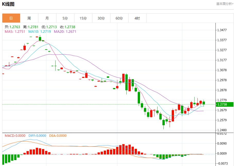Switch to the 5分 interval tab
The image size is (234, 166).
[65, 18]
